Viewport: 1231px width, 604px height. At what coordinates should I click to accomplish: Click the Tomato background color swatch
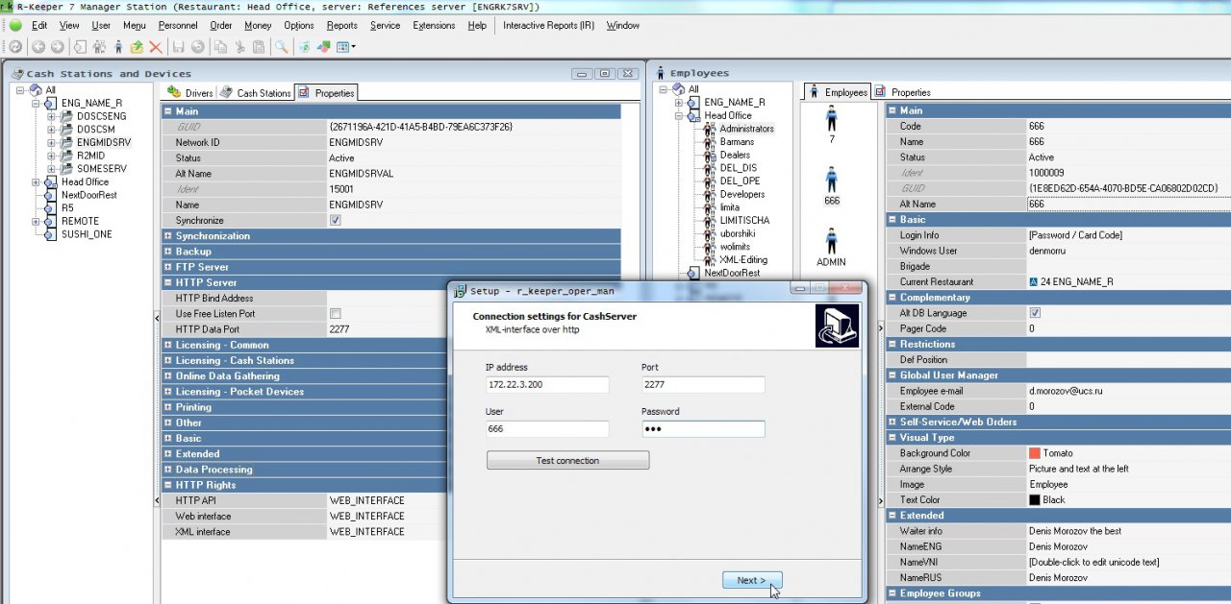pyautogui.click(x=1035, y=453)
